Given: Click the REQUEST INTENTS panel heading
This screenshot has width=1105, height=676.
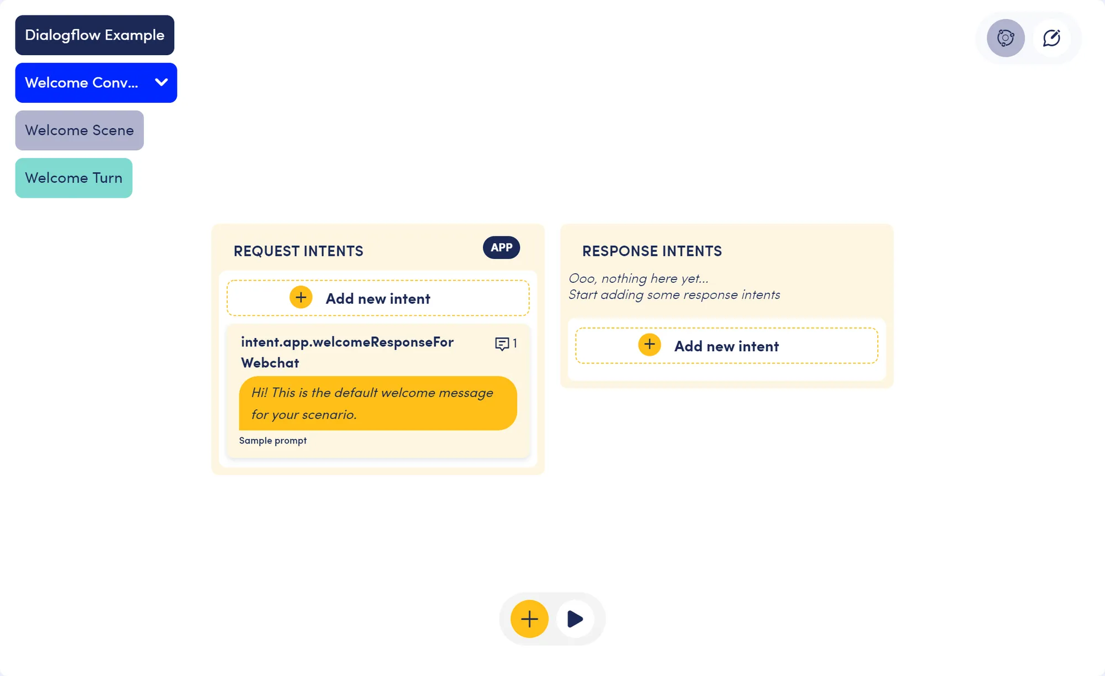Looking at the screenshot, I should tap(298, 251).
